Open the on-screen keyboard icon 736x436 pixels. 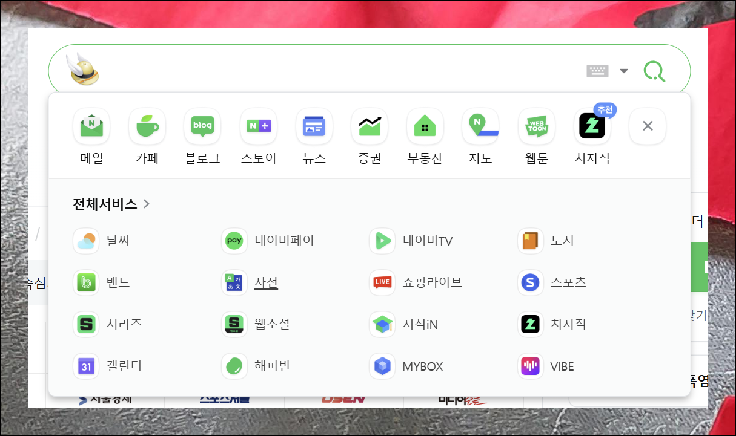click(597, 71)
